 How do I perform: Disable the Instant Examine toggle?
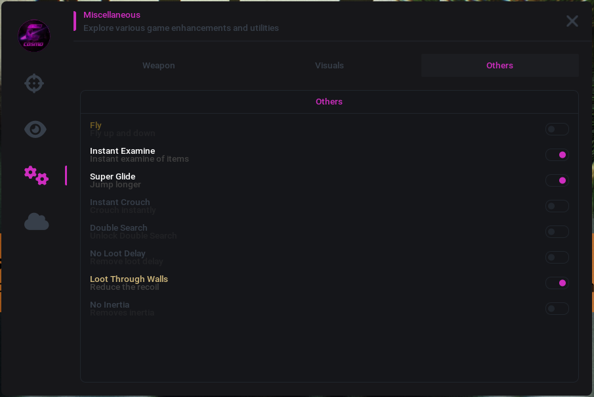click(x=557, y=155)
